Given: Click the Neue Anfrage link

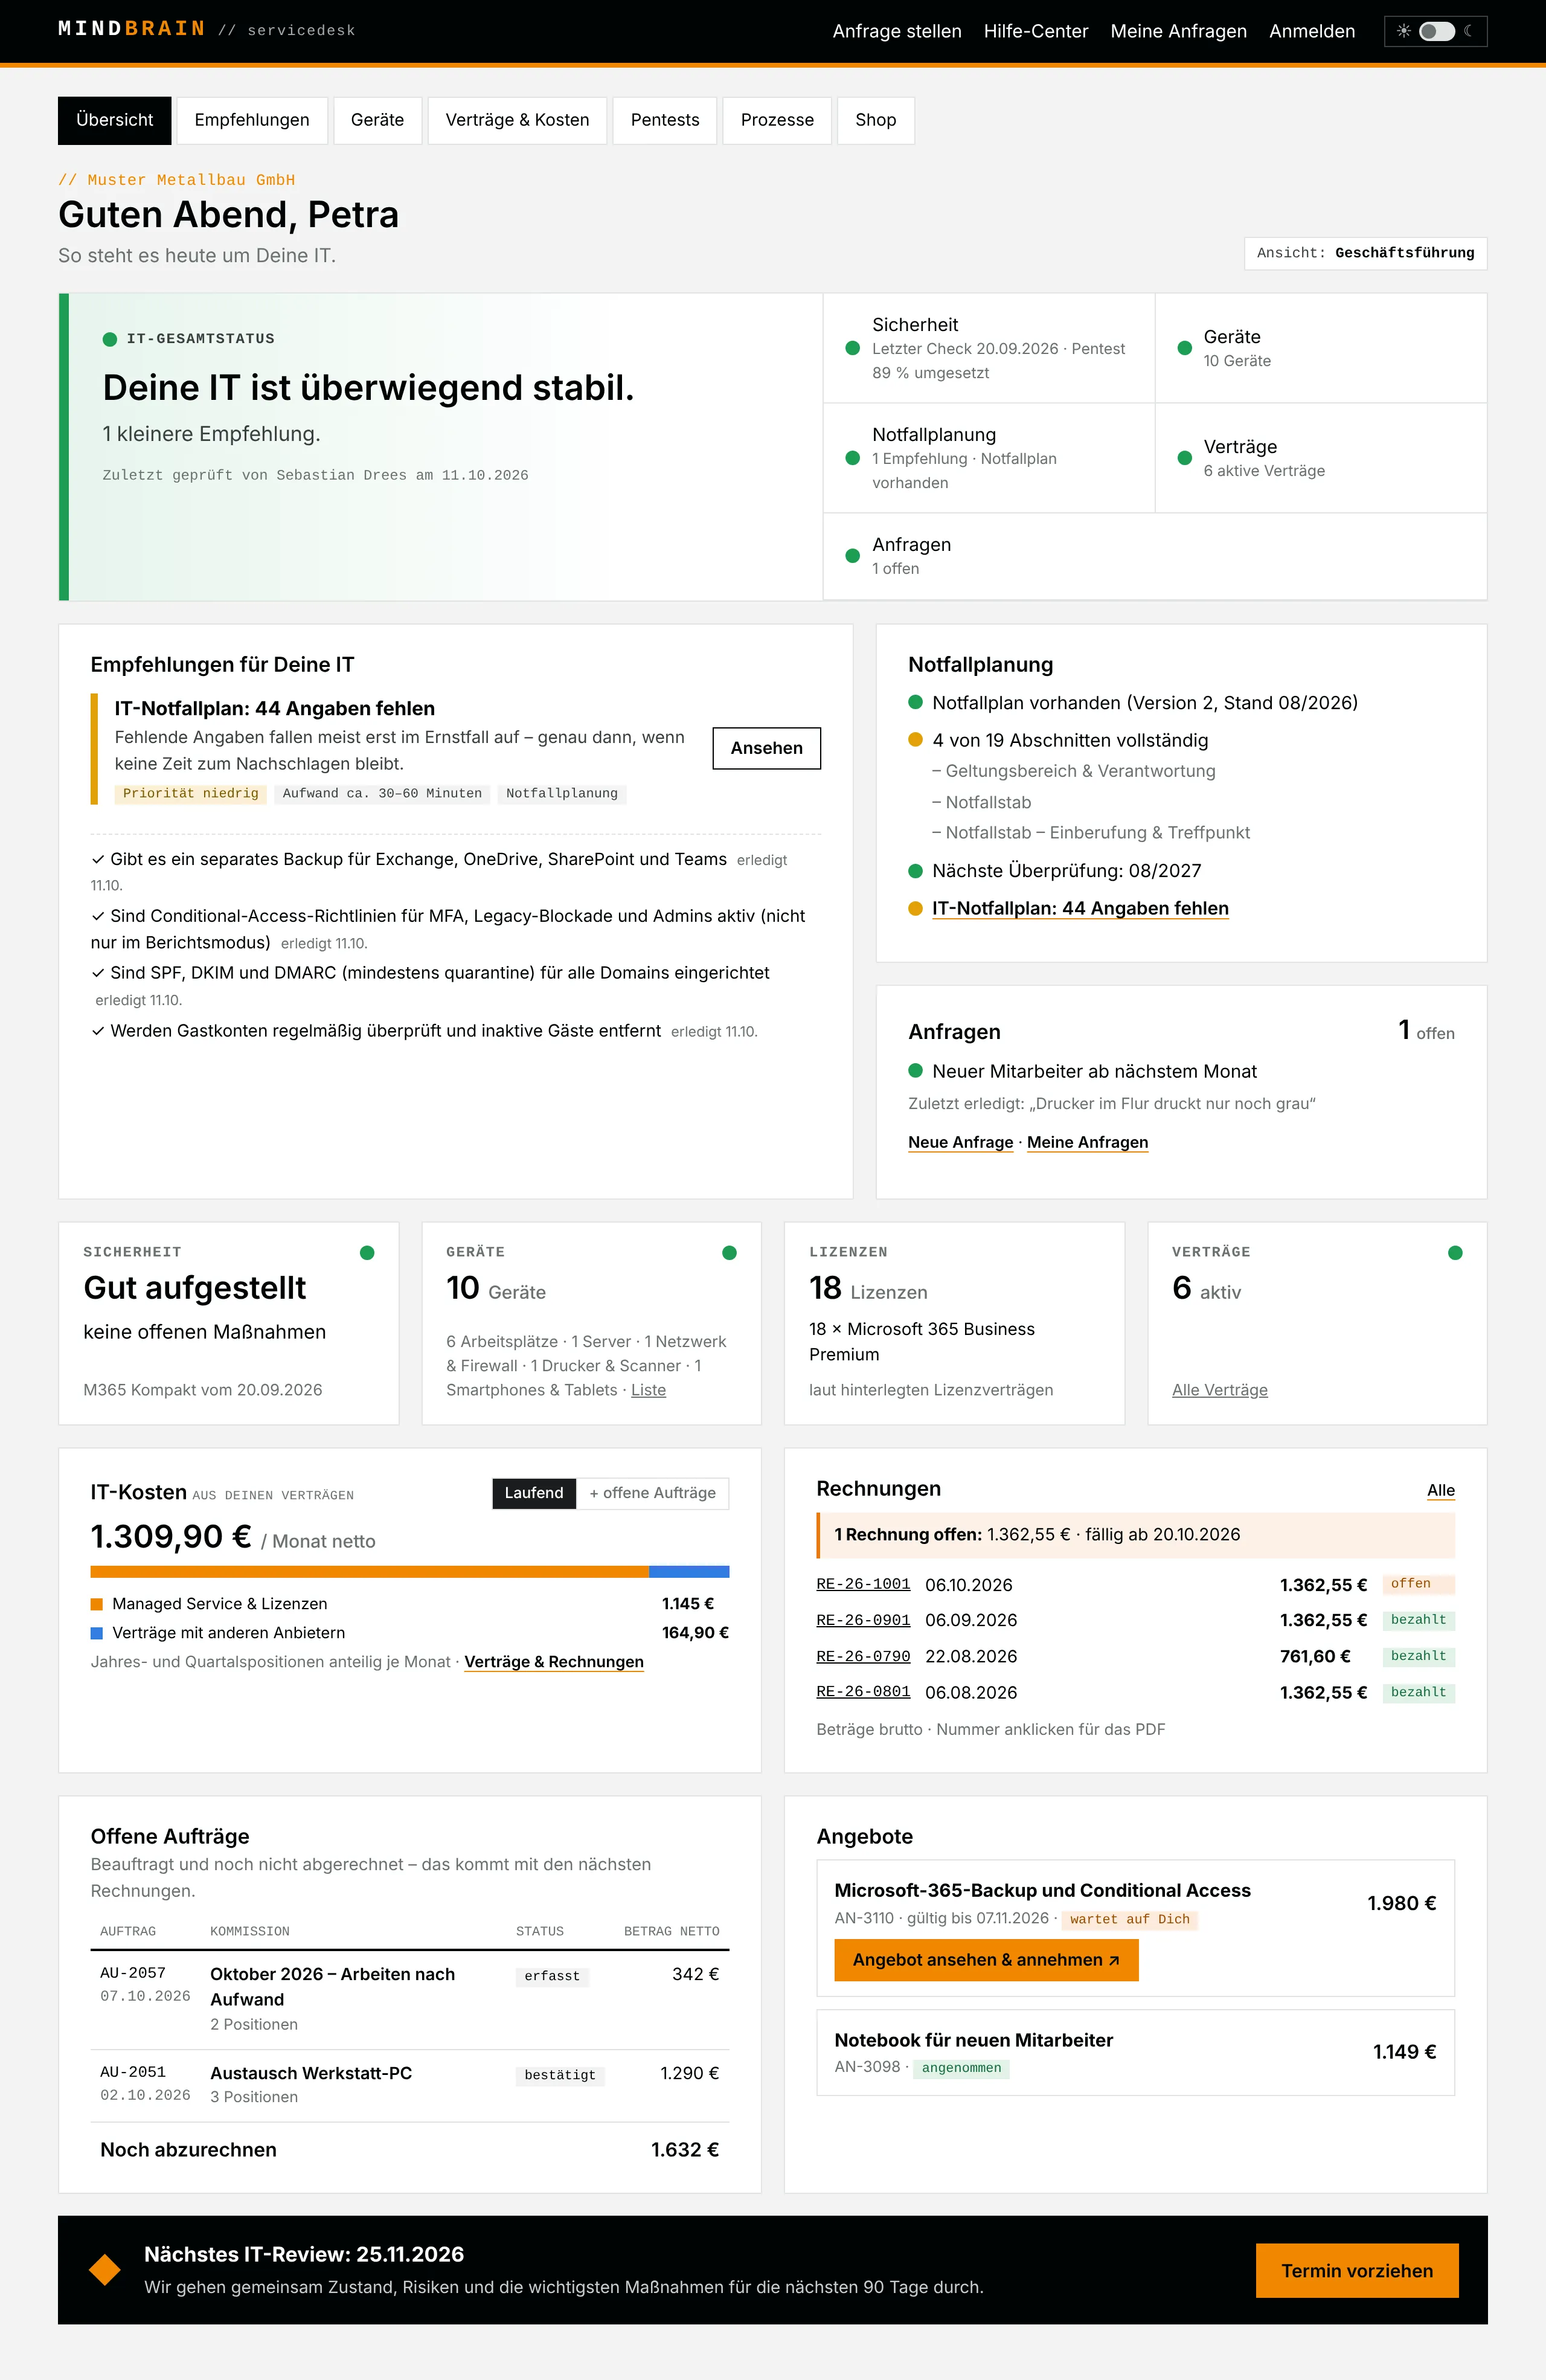Looking at the screenshot, I should 960,1142.
